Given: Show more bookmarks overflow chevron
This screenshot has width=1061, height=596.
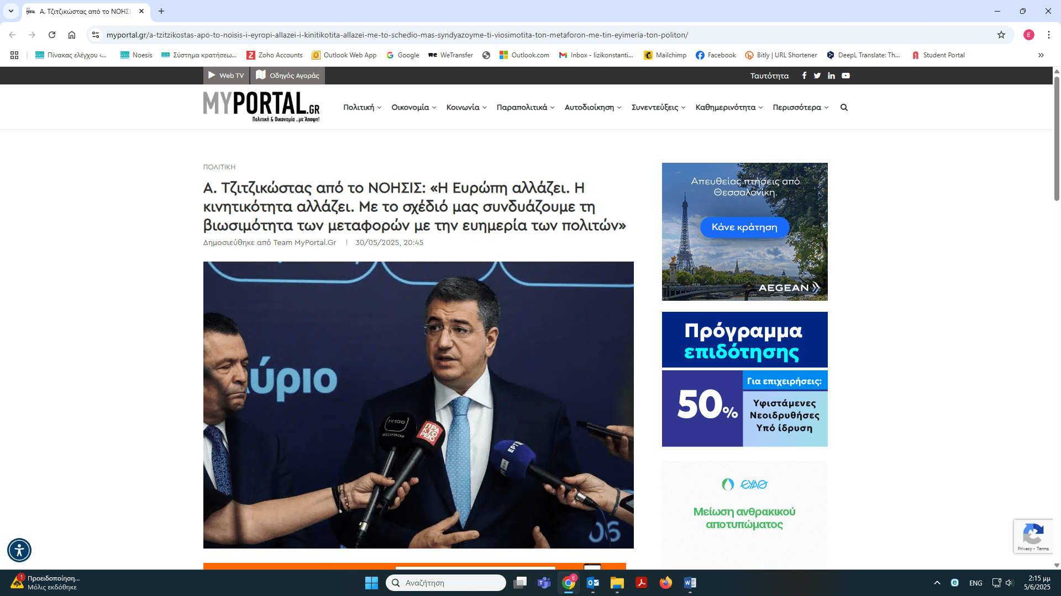Looking at the screenshot, I should point(1041,55).
